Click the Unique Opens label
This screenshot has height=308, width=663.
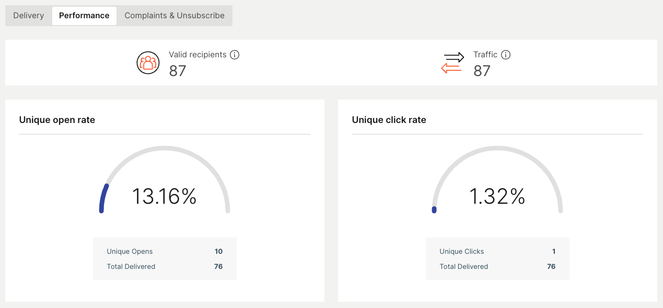click(130, 252)
